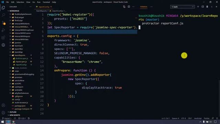This screenshot has width=220, height=124.
Task: Click the feedback icon in the status bar
Action: click(x=213, y=118)
